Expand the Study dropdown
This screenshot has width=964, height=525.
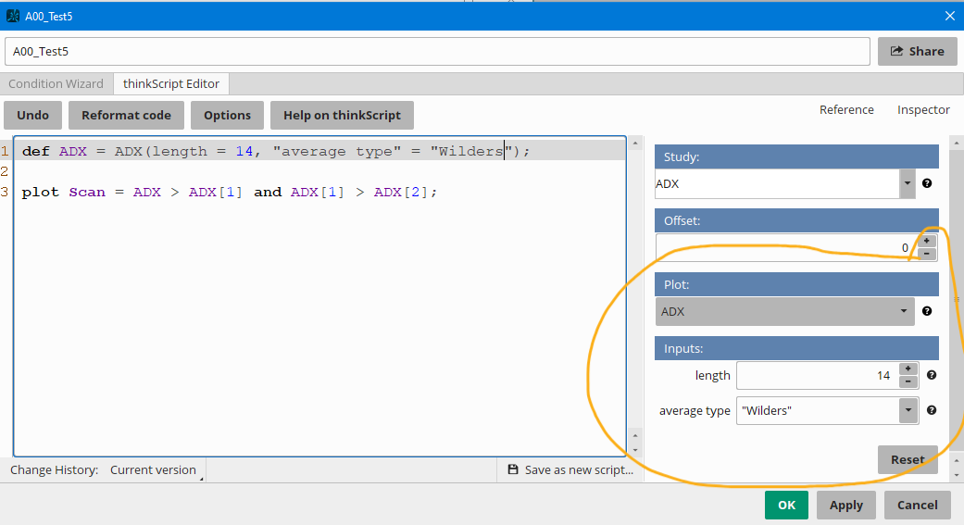pyautogui.click(x=908, y=183)
